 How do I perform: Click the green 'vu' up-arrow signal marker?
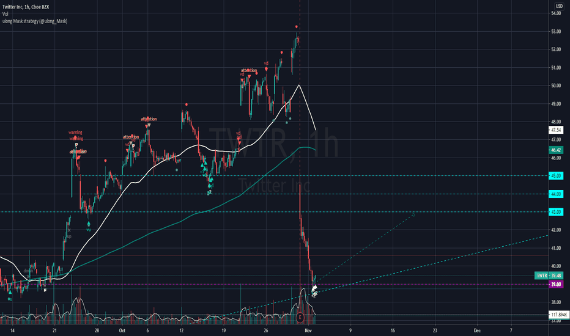(x=88, y=224)
